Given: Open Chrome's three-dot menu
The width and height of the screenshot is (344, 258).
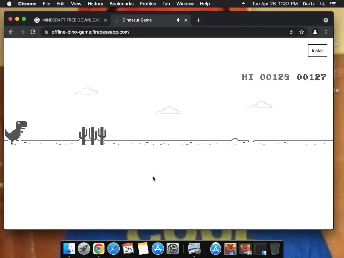Looking at the screenshot, I should [326, 32].
